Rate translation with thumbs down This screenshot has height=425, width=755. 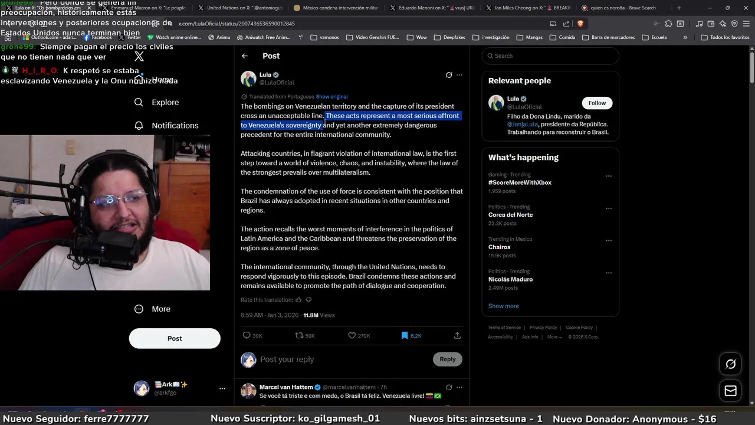(x=308, y=300)
